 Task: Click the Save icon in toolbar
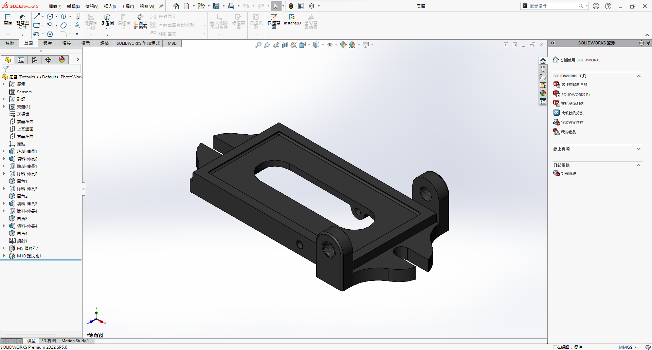[x=216, y=6]
